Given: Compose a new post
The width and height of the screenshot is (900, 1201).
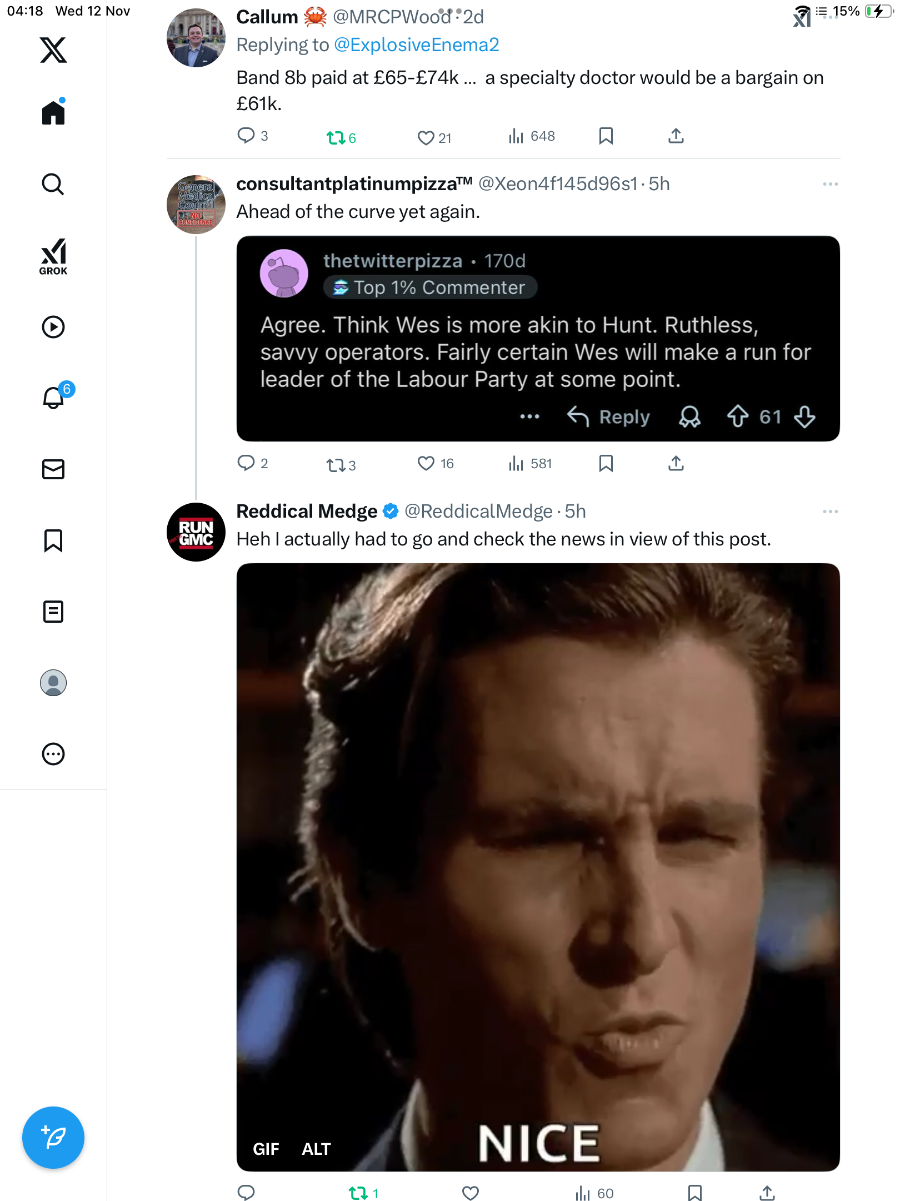Looking at the screenshot, I should coord(53,1138).
